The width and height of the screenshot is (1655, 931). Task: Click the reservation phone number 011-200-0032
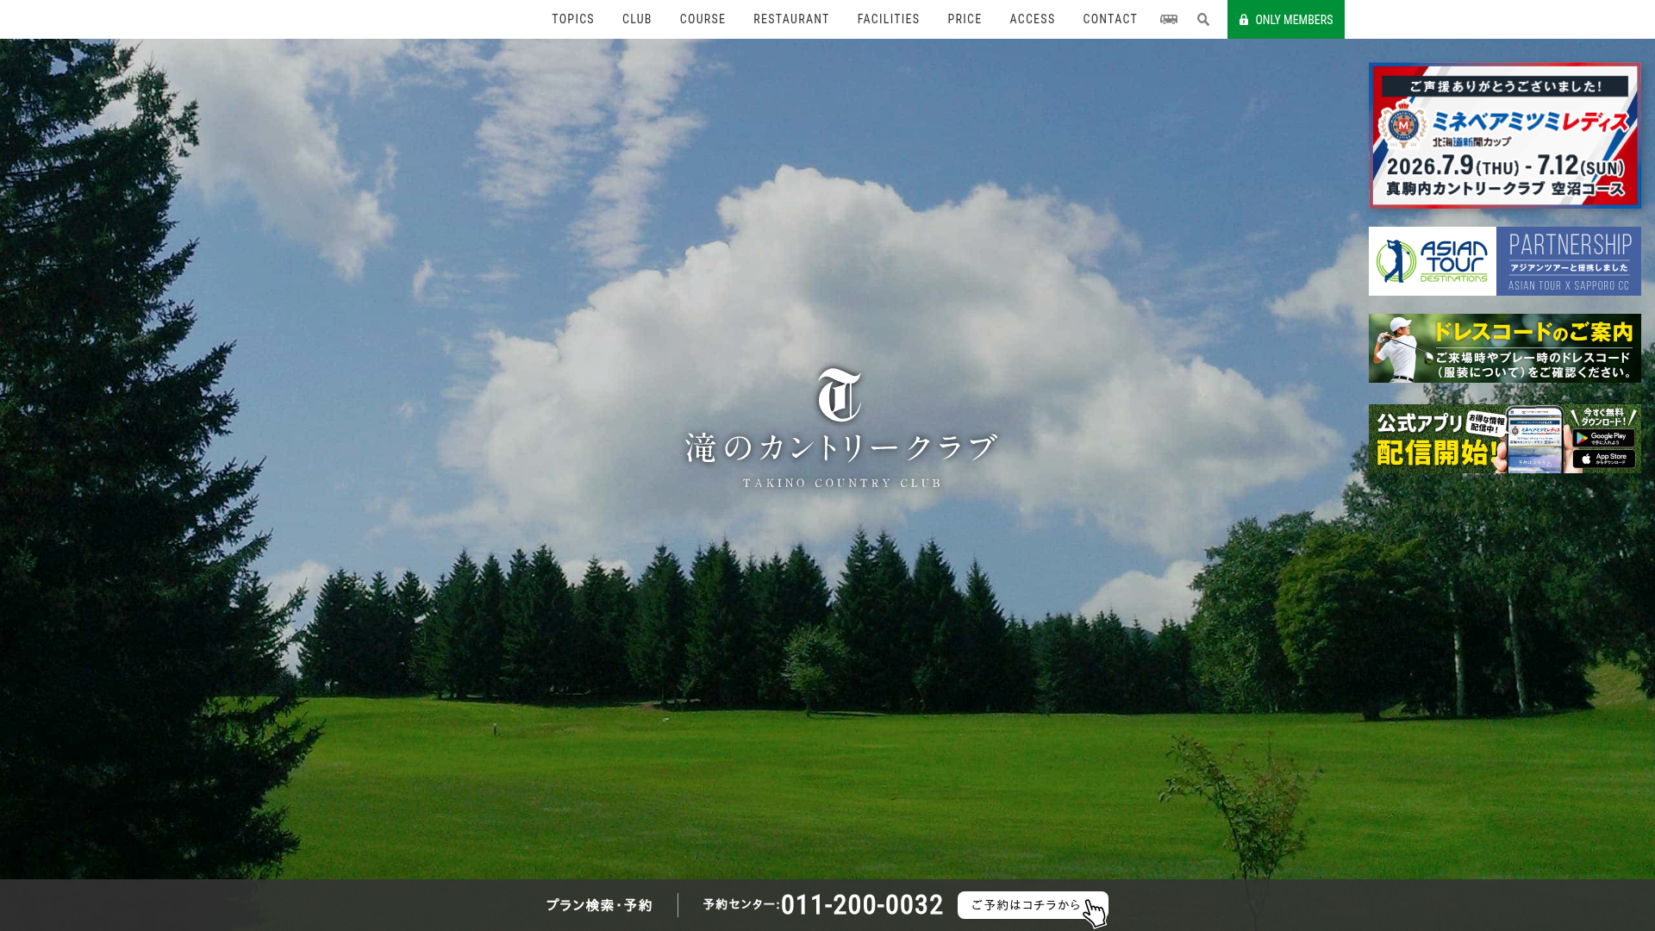click(862, 905)
